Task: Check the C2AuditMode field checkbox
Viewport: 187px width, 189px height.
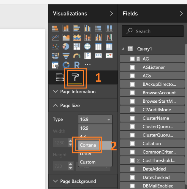Action: (x=132, y=110)
